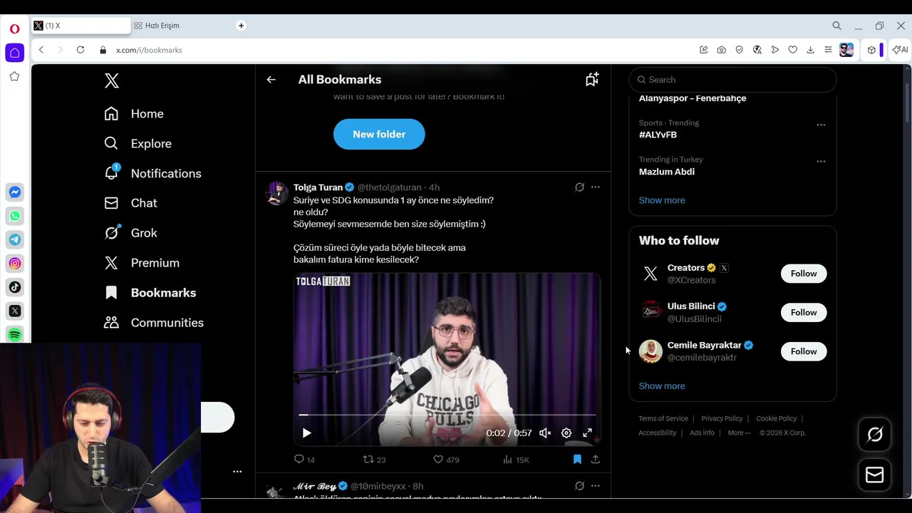Open TikTok in the Opera sidebar
Screen dimensions: 912x513
click(14, 287)
